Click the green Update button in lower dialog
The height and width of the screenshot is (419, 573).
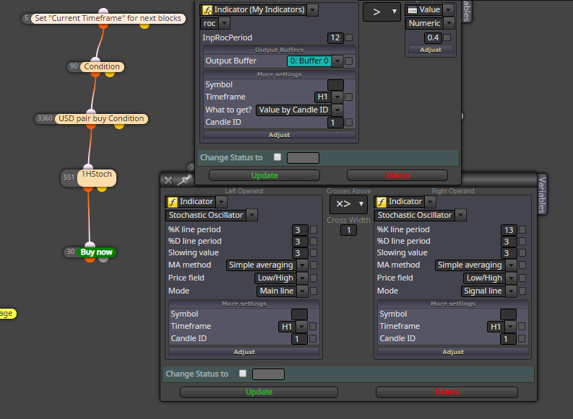point(259,392)
